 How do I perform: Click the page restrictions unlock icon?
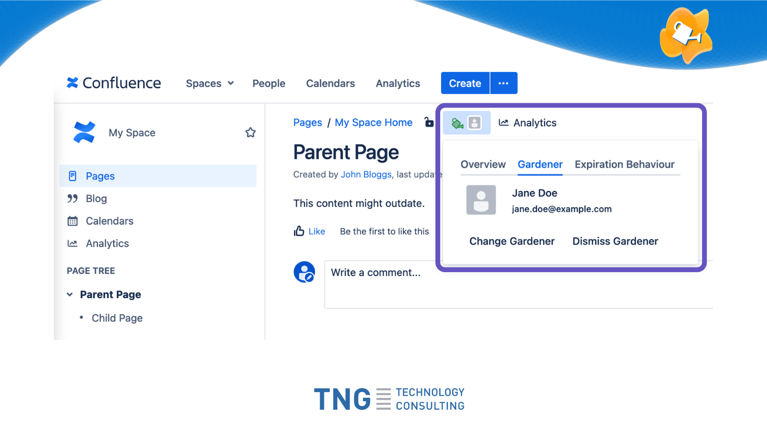tap(429, 122)
